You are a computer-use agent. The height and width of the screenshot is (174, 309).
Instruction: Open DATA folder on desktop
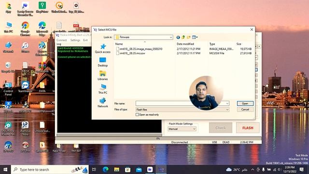[x=42, y=87]
